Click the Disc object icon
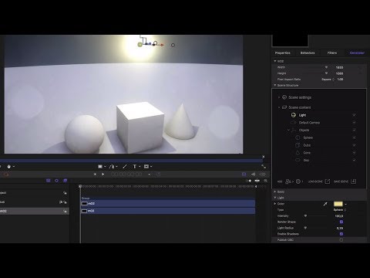Screen dimensions: 370x278 [298, 160]
